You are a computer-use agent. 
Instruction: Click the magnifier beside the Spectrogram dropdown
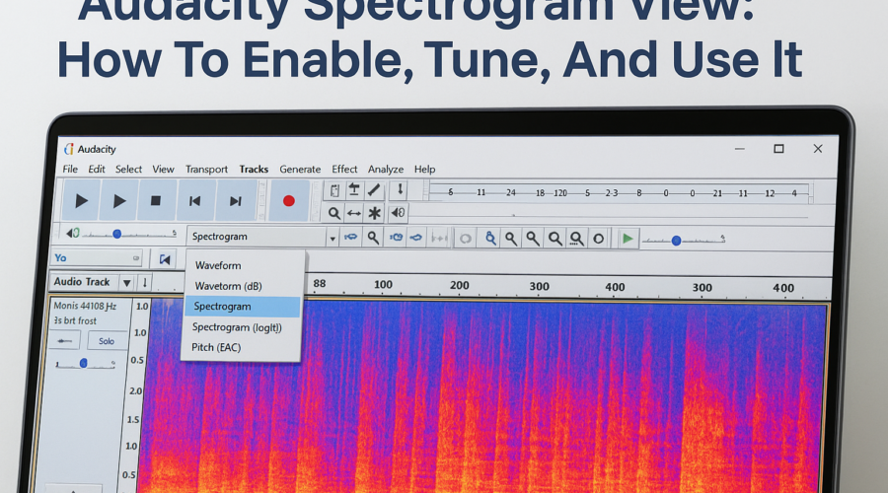coord(373,238)
